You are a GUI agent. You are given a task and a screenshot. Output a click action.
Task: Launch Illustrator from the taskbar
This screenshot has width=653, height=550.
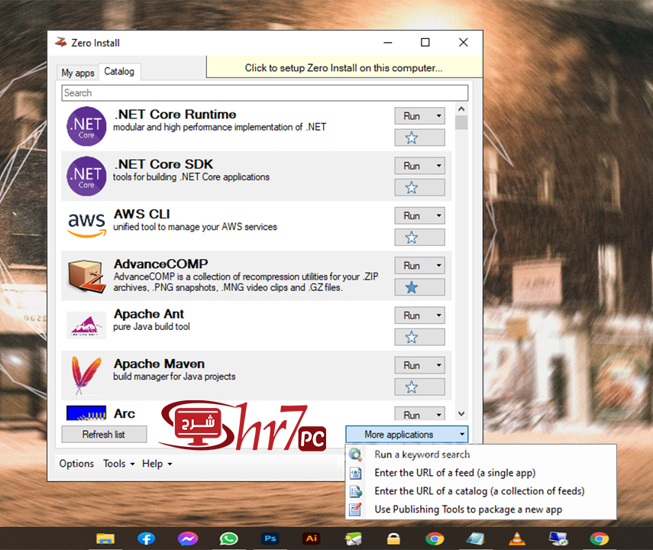311,539
